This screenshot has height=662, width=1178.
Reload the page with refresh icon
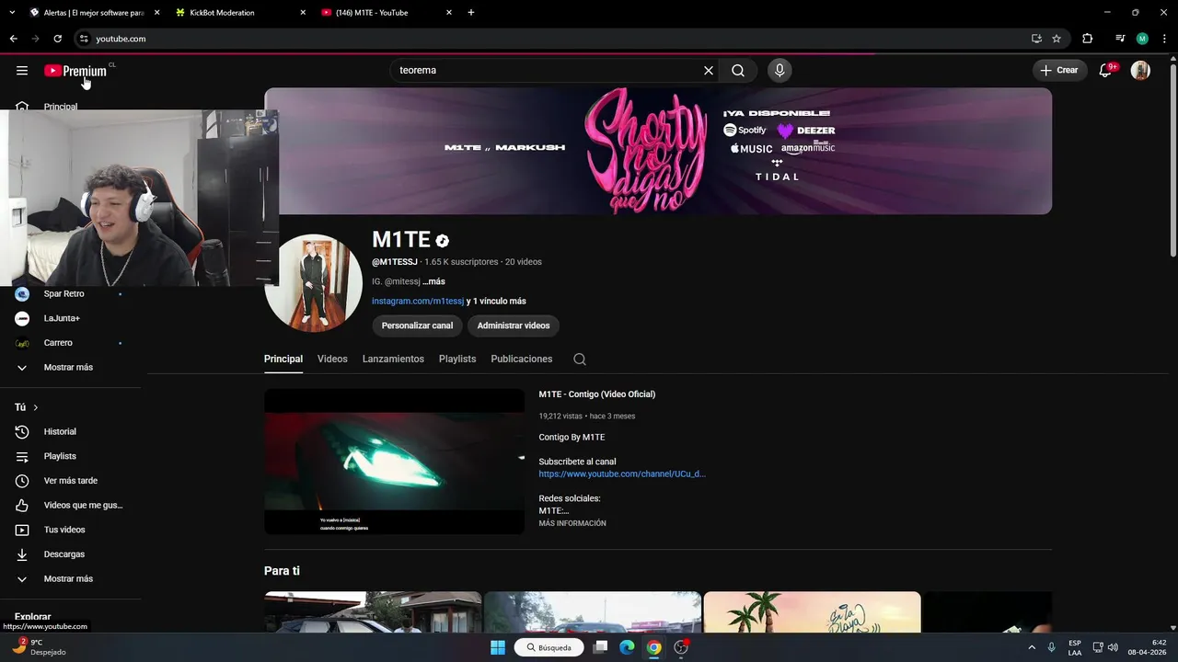coord(57,39)
